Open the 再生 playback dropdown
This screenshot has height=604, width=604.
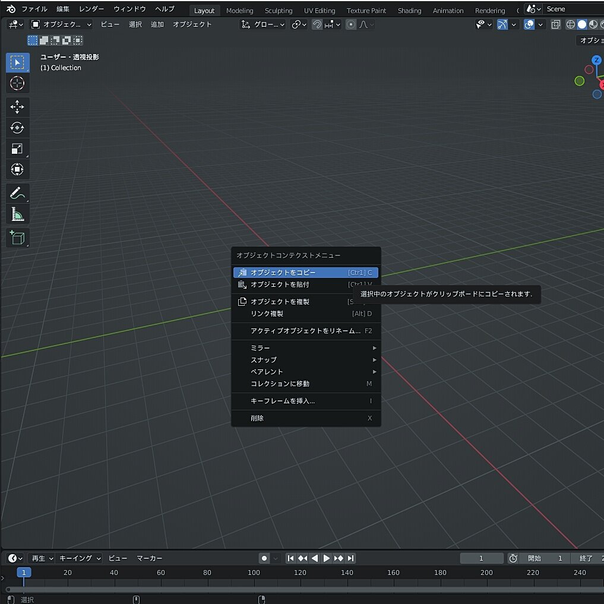coord(42,558)
